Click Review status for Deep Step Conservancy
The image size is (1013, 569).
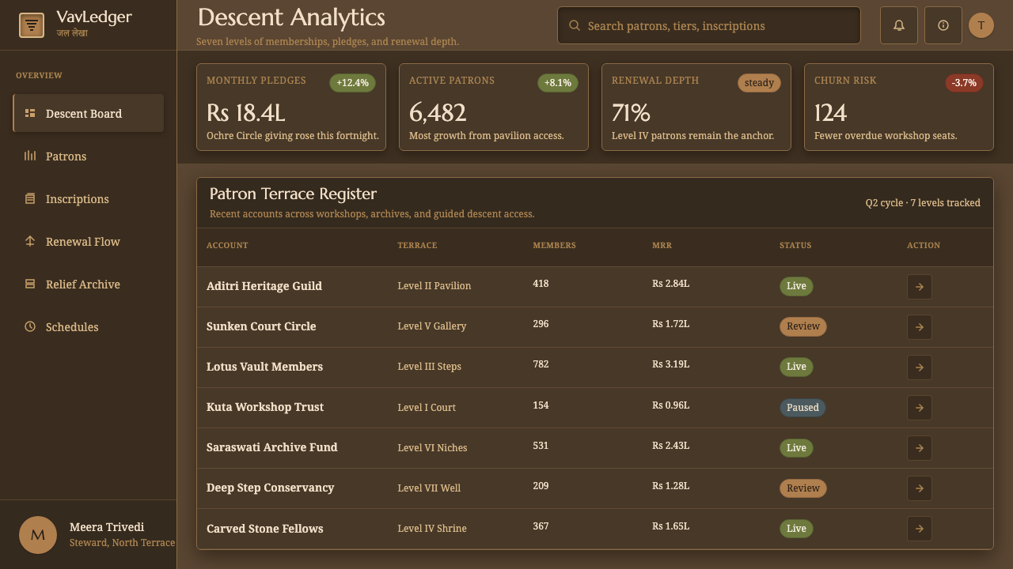click(x=803, y=488)
